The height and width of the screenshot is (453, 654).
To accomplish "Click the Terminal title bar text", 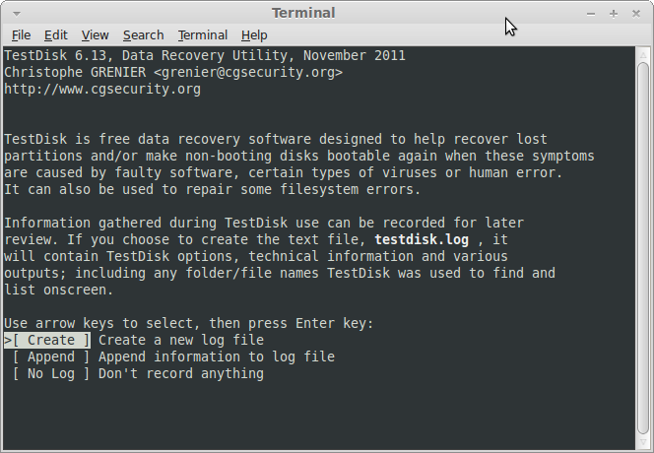I will 303,13.
